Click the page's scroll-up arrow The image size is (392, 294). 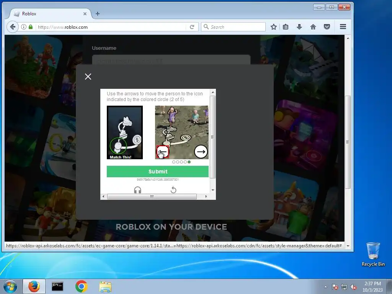coord(348,38)
